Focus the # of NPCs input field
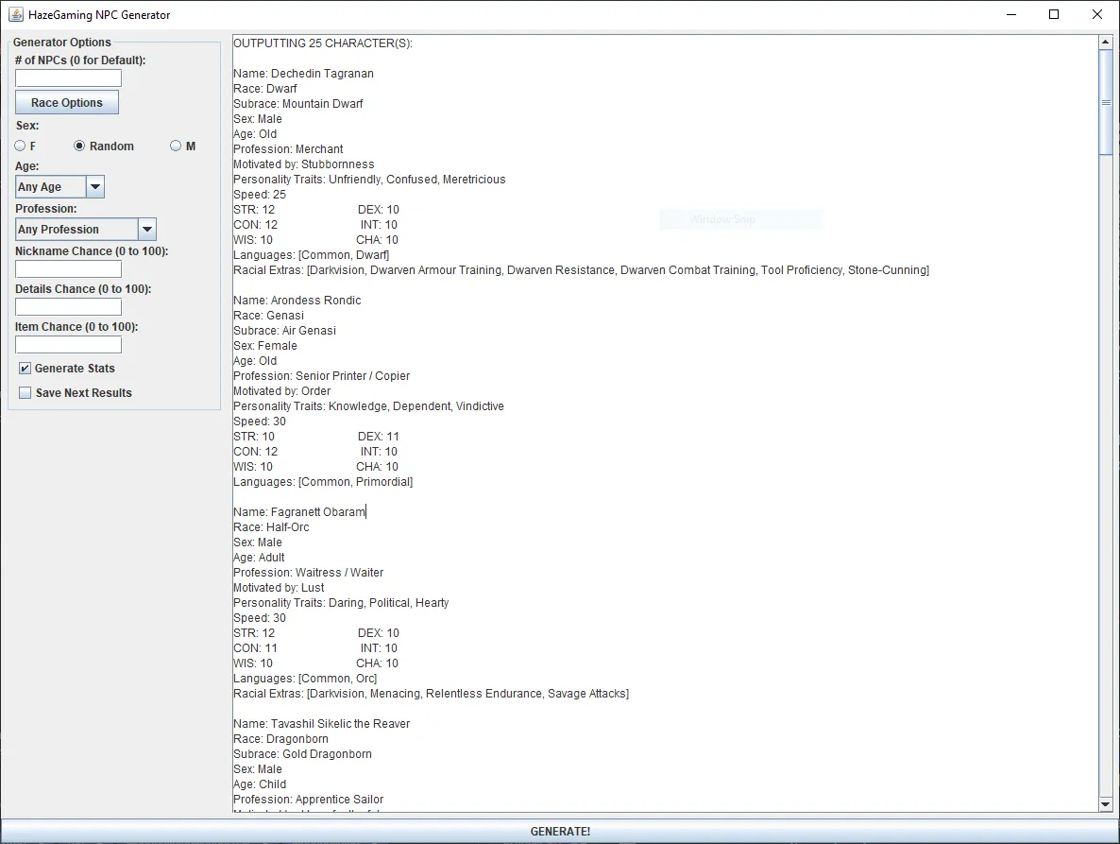 tap(69, 78)
